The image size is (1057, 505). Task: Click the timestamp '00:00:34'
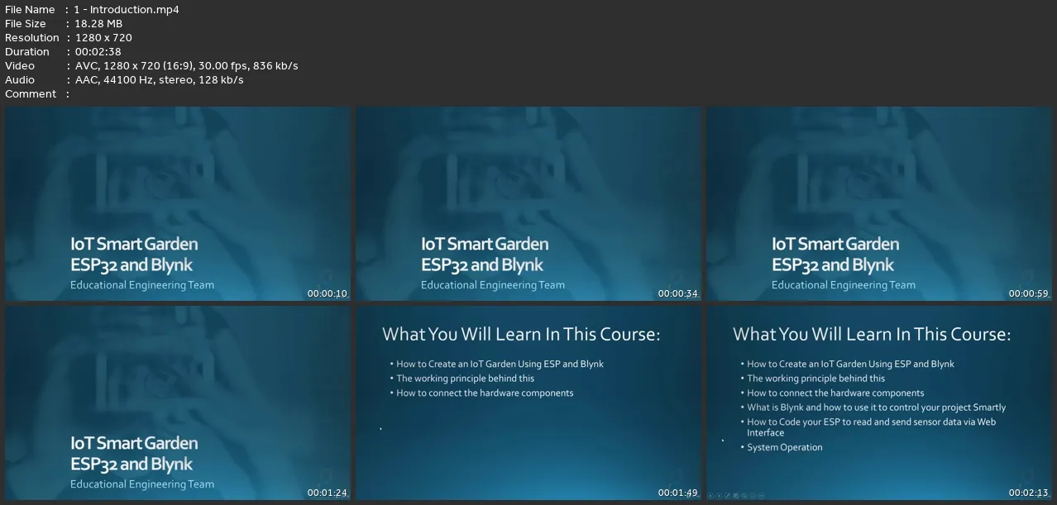pyautogui.click(x=678, y=293)
